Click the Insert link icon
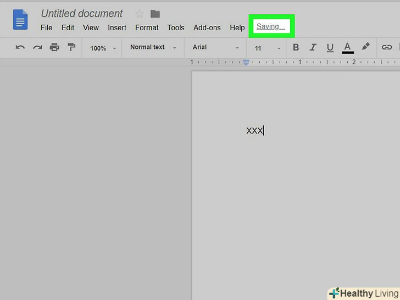Screen dimensions: 400x300 (386, 47)
